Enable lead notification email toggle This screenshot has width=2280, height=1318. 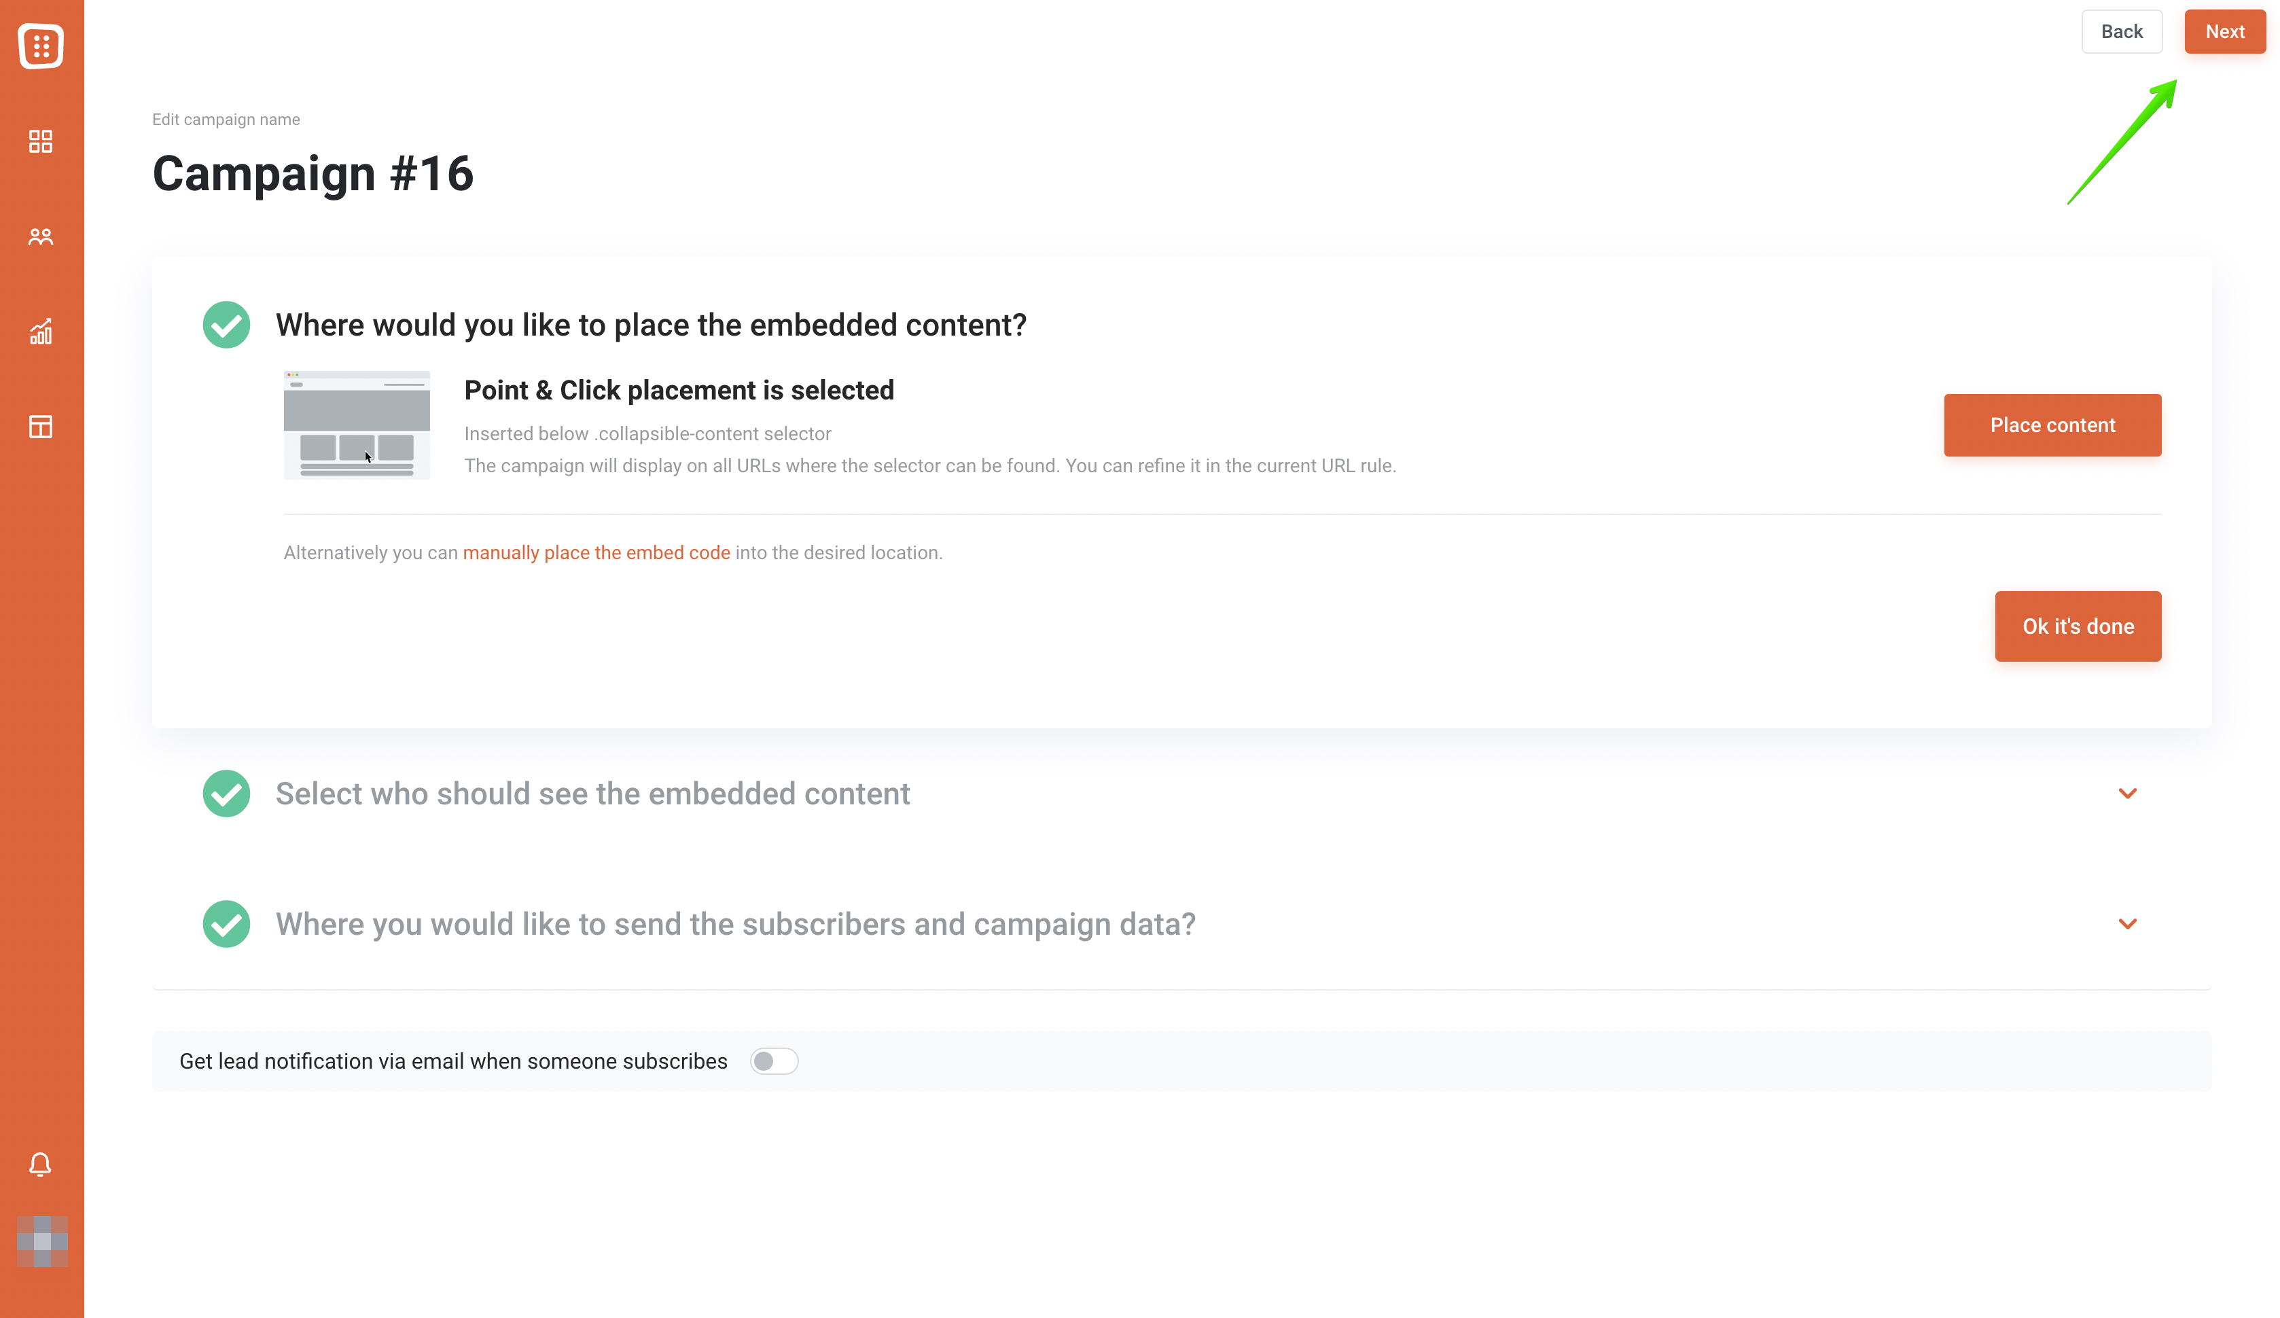pyautogui.click(x=774, y=1061)
